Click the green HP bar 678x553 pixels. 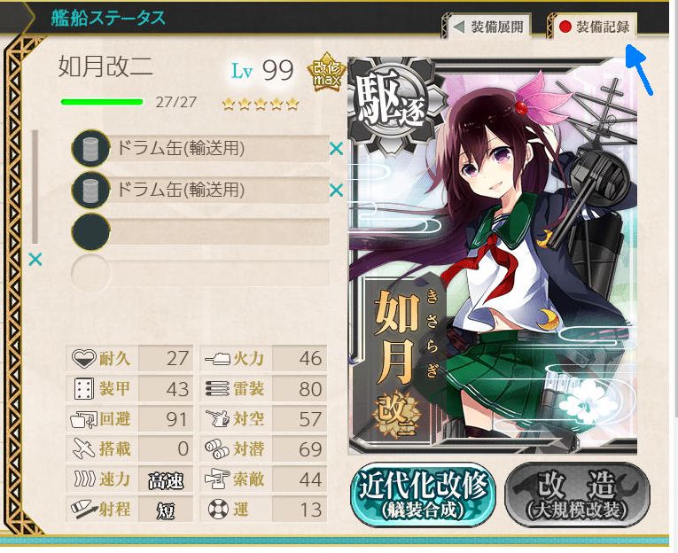102,102
